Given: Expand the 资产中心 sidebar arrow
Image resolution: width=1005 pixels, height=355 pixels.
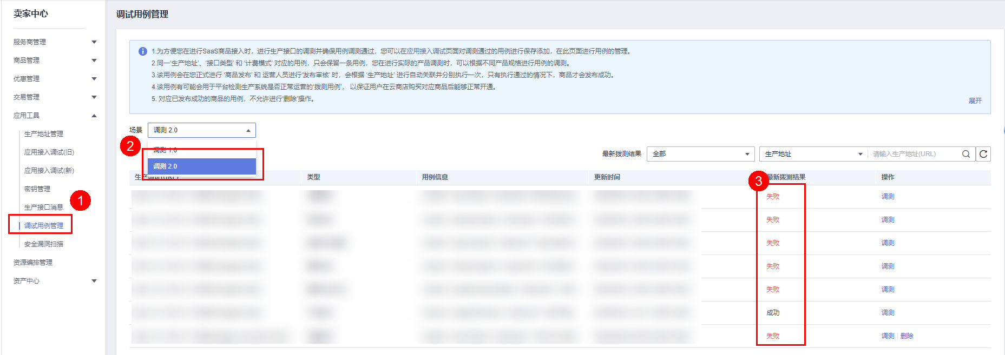Looking at the screenshot, I should click(x=94, y=281).
